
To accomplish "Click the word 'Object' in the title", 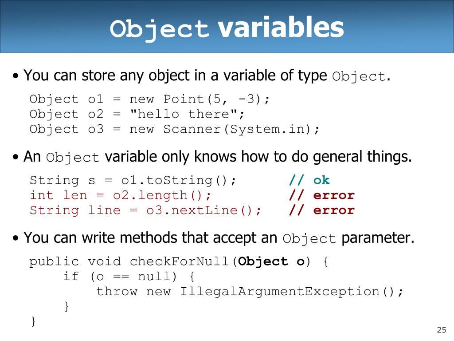I will (160, 30).
